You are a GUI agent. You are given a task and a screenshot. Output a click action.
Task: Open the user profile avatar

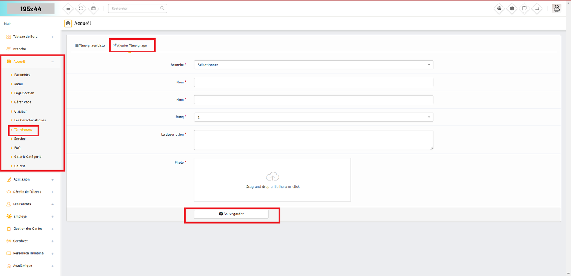(x=556, y=8)
